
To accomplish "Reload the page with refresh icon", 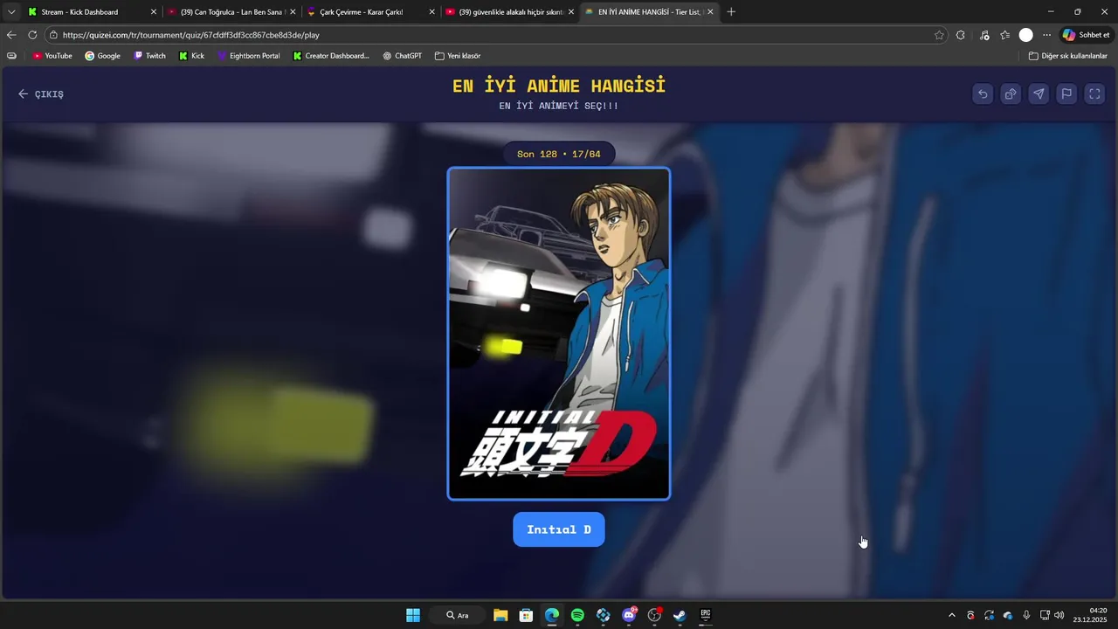I will coord(32,35).
